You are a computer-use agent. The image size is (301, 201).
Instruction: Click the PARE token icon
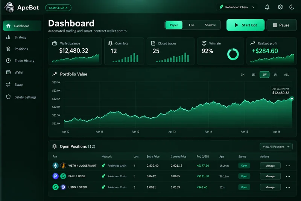click(55, 176)
